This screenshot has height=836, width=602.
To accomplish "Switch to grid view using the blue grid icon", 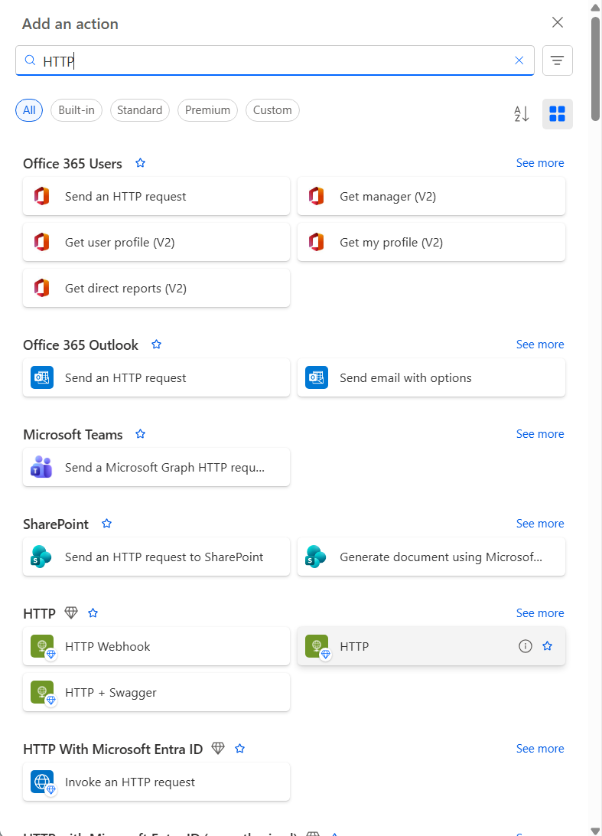I will coord(558,113).
